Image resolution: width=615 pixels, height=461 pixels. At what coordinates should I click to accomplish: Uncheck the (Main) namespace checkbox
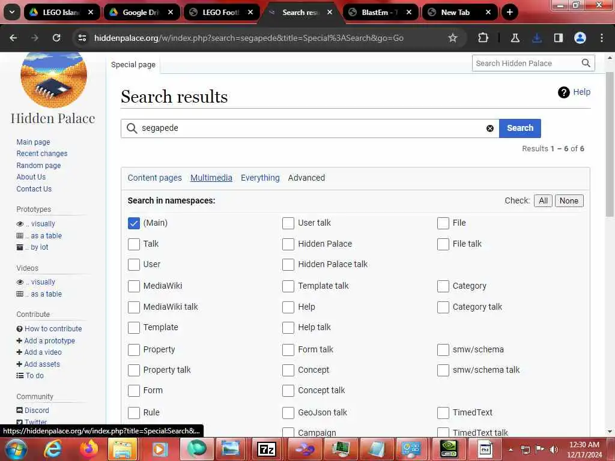134,223
